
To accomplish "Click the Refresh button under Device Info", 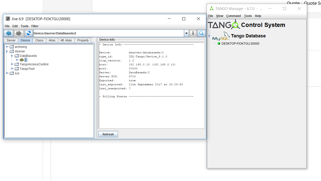I will (x=108, y=134).
